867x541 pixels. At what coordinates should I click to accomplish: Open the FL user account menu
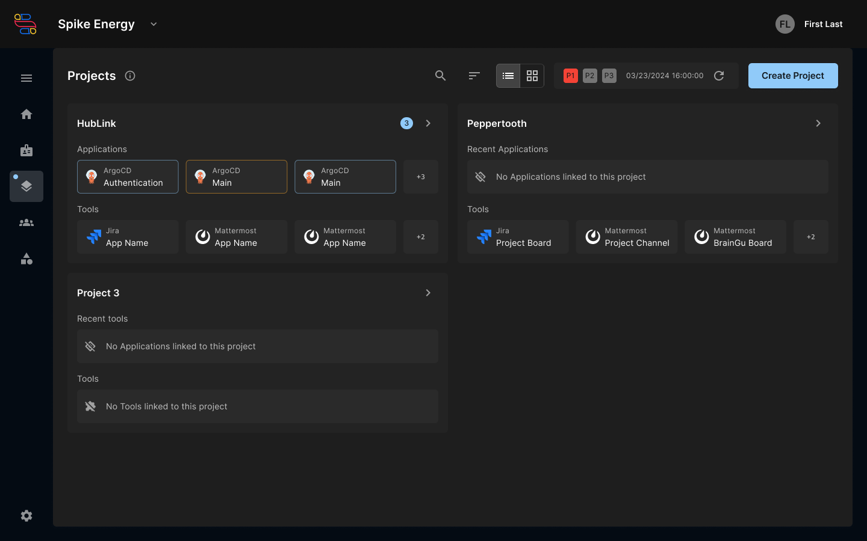click(785, 24)
